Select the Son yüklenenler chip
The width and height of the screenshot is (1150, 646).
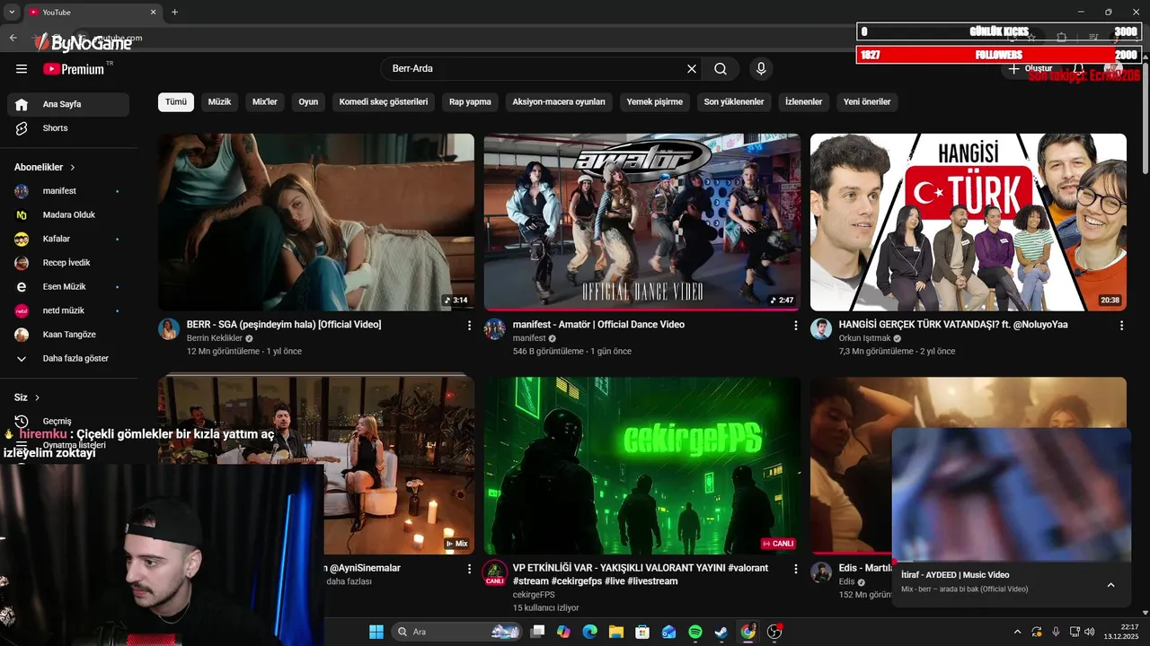click(734, 102)
